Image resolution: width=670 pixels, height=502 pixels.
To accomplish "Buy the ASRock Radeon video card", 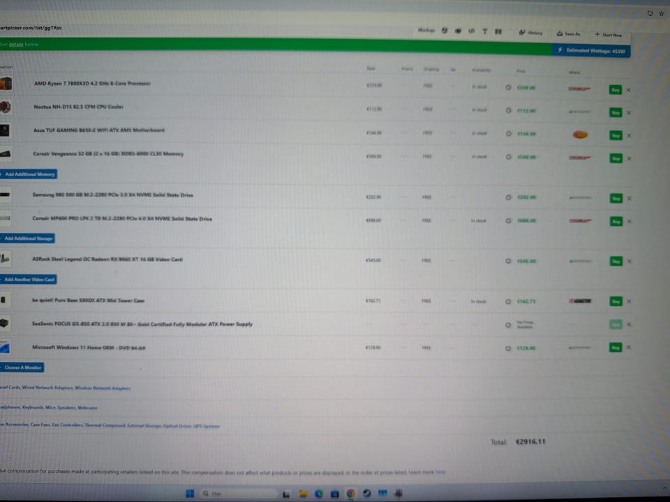I will (616, 261).
